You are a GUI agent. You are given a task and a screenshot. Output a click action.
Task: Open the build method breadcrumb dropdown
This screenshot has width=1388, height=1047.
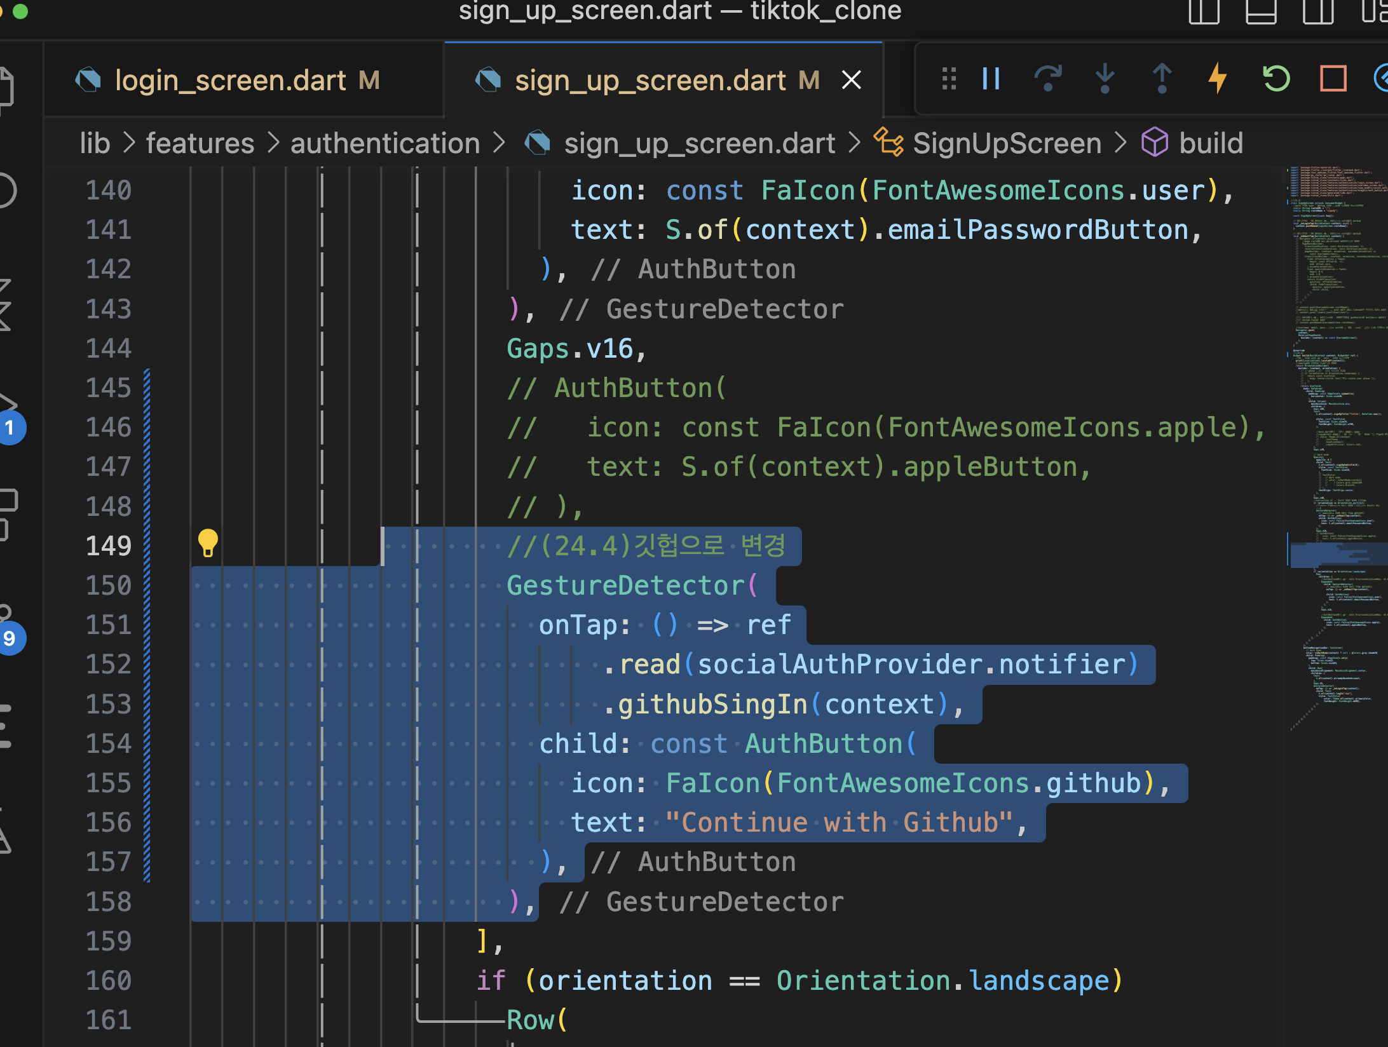1210,143
